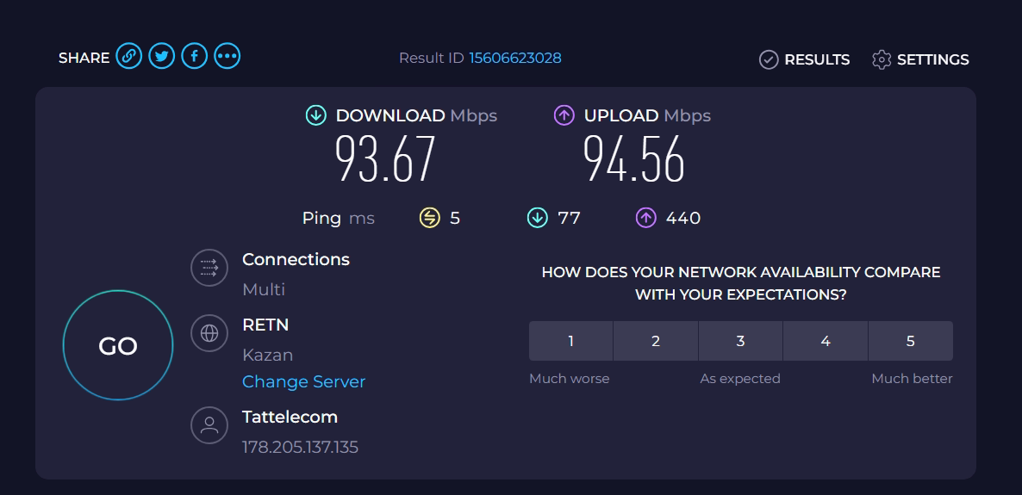Open more sharing options icon
This screenshot has width=1022, height=495.
click(x=227, y=57)
